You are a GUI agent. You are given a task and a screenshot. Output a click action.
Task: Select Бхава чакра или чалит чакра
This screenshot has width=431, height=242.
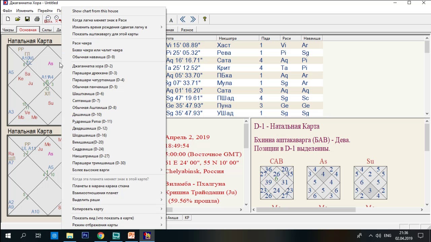click(x=114, y=50)
